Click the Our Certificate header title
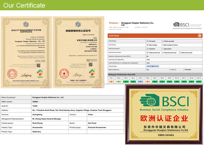 click(24, 5)
